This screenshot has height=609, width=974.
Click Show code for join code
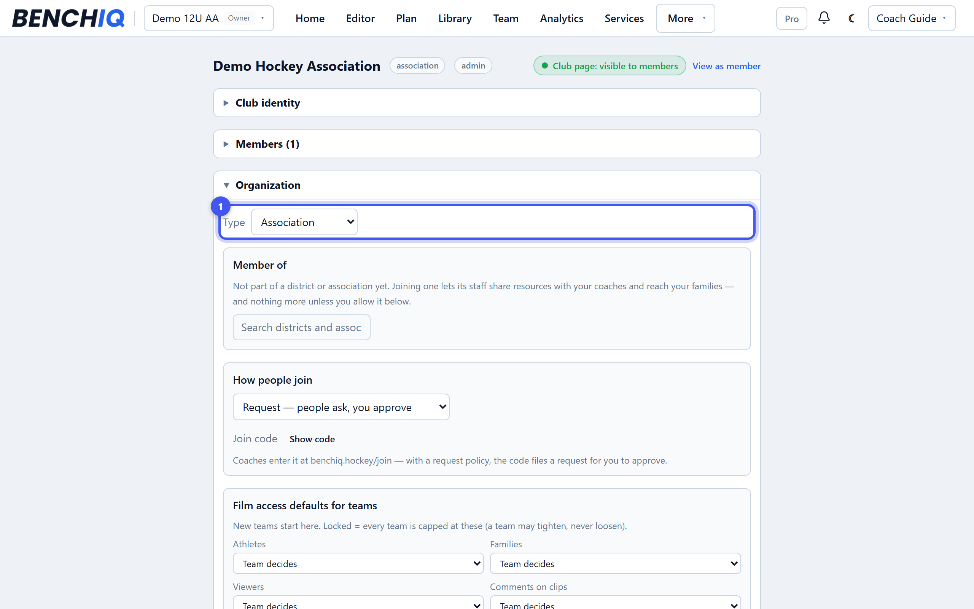coord(312,438)
